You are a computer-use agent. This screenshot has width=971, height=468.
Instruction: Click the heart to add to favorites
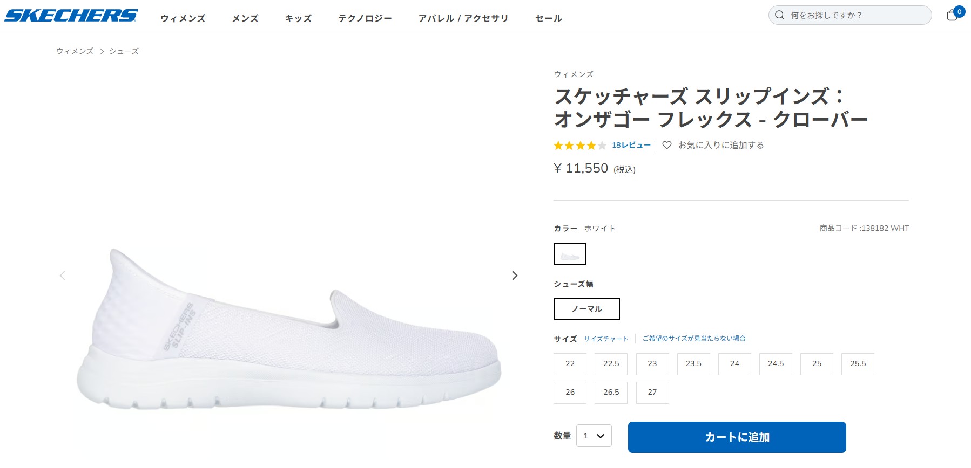point(666,145)
